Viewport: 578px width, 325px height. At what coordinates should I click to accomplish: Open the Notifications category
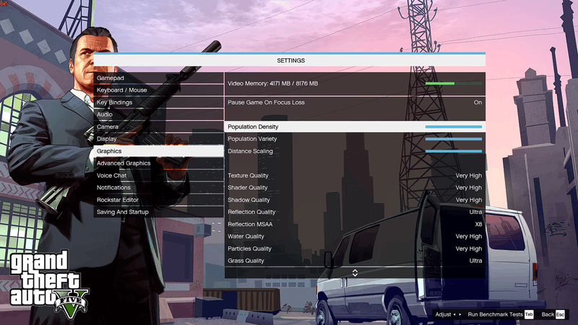click(x=158, y=188)
